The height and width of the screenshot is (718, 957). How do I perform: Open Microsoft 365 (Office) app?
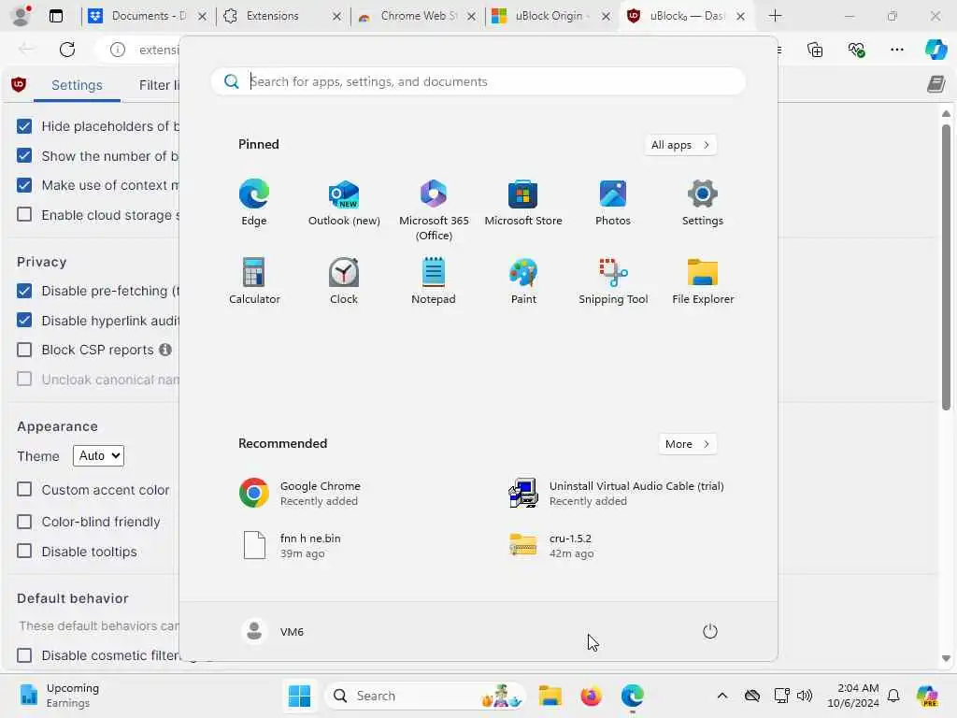click(434, 210)
